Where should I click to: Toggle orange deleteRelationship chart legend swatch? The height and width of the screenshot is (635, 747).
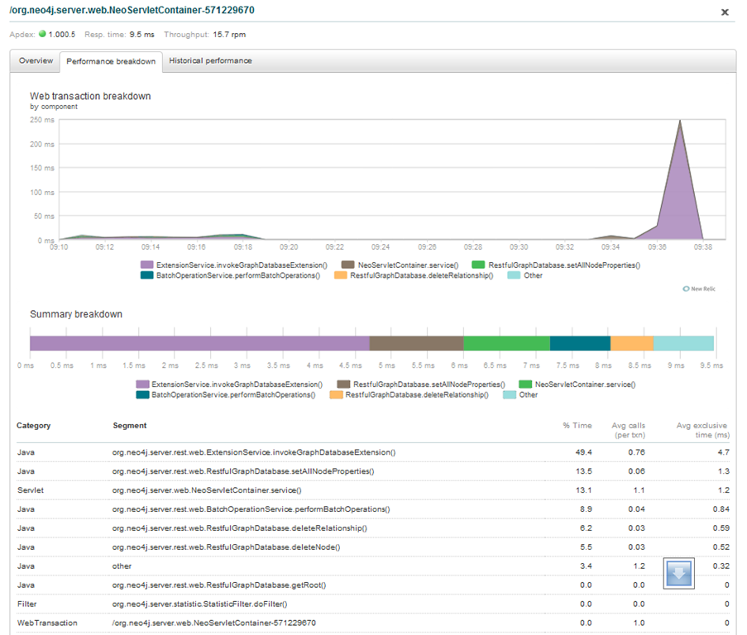340,275
